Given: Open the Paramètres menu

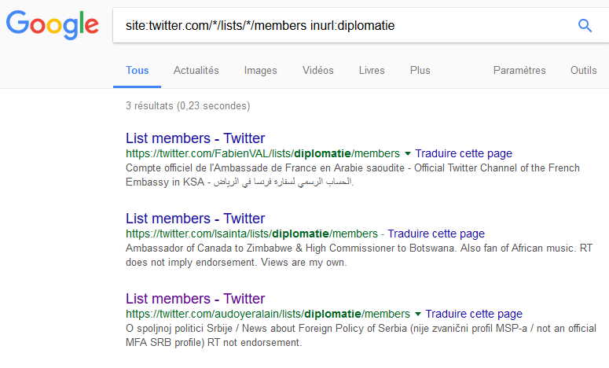Looking at the screenshot, I should coord(519,70).
